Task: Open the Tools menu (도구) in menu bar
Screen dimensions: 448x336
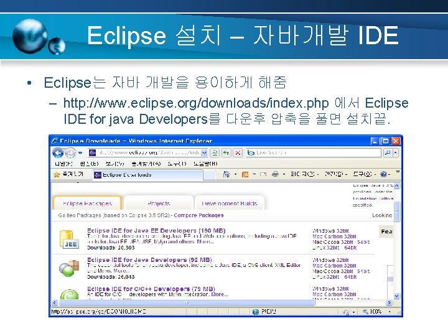Action: (x=177, y=164)
